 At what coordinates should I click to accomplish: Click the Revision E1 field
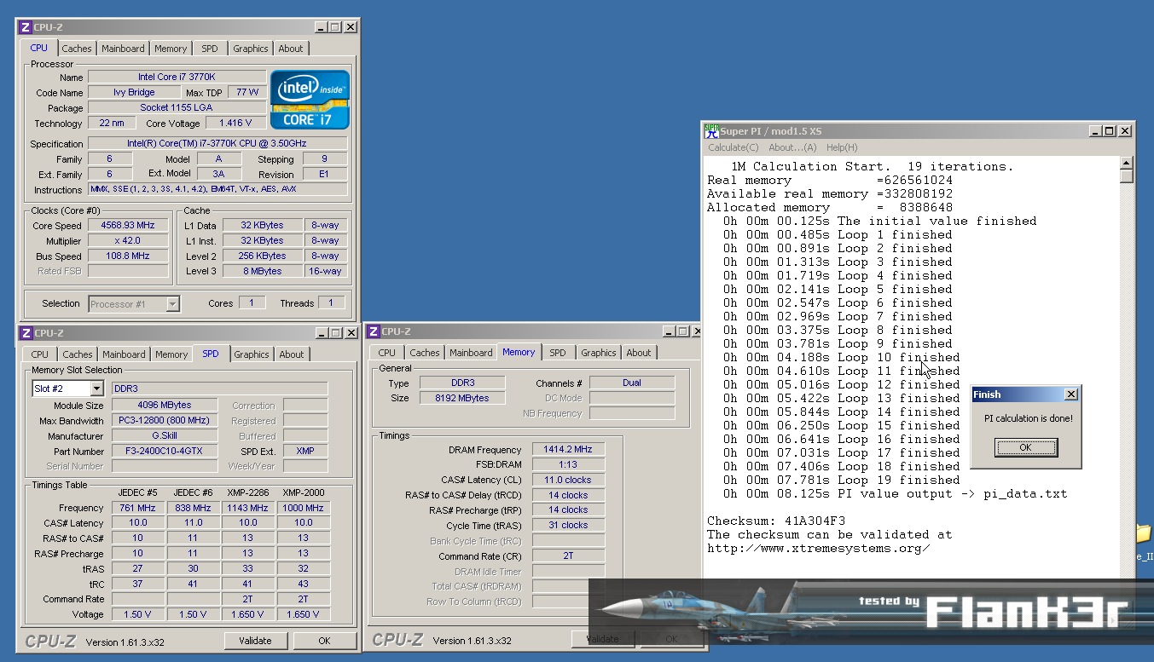[x=323, y=175]
